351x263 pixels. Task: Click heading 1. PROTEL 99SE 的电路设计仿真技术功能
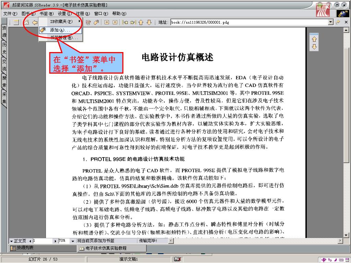tap(134, 159)
